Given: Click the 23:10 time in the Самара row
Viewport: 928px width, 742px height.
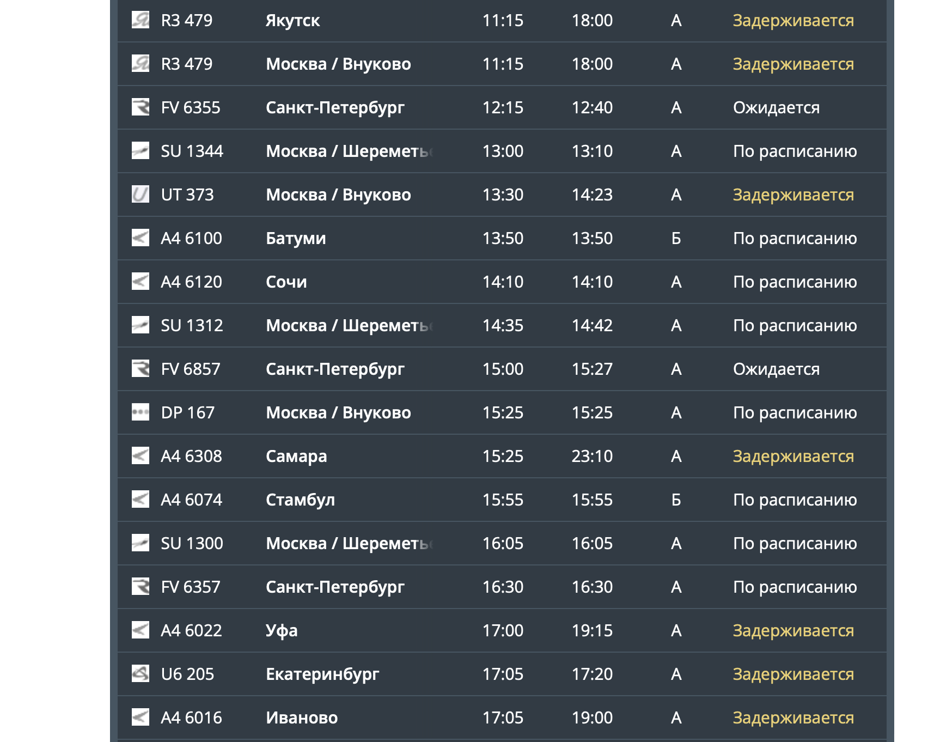Looking at the screenshot, I should pyautogui.click(x=592, y=456).
